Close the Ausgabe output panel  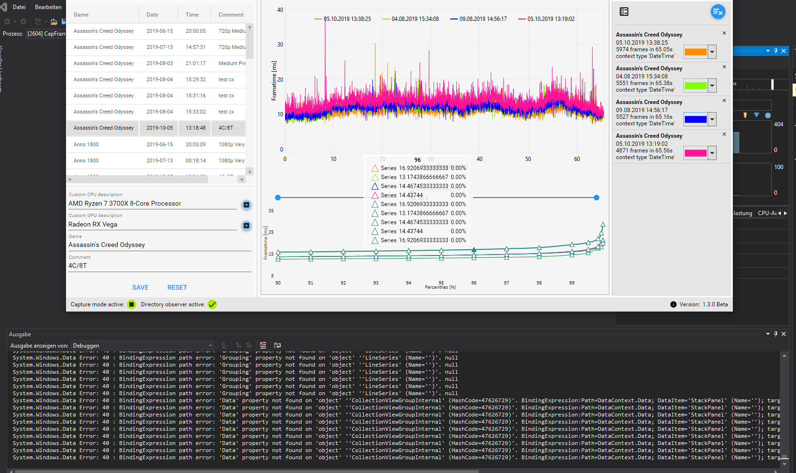[784, 334]
